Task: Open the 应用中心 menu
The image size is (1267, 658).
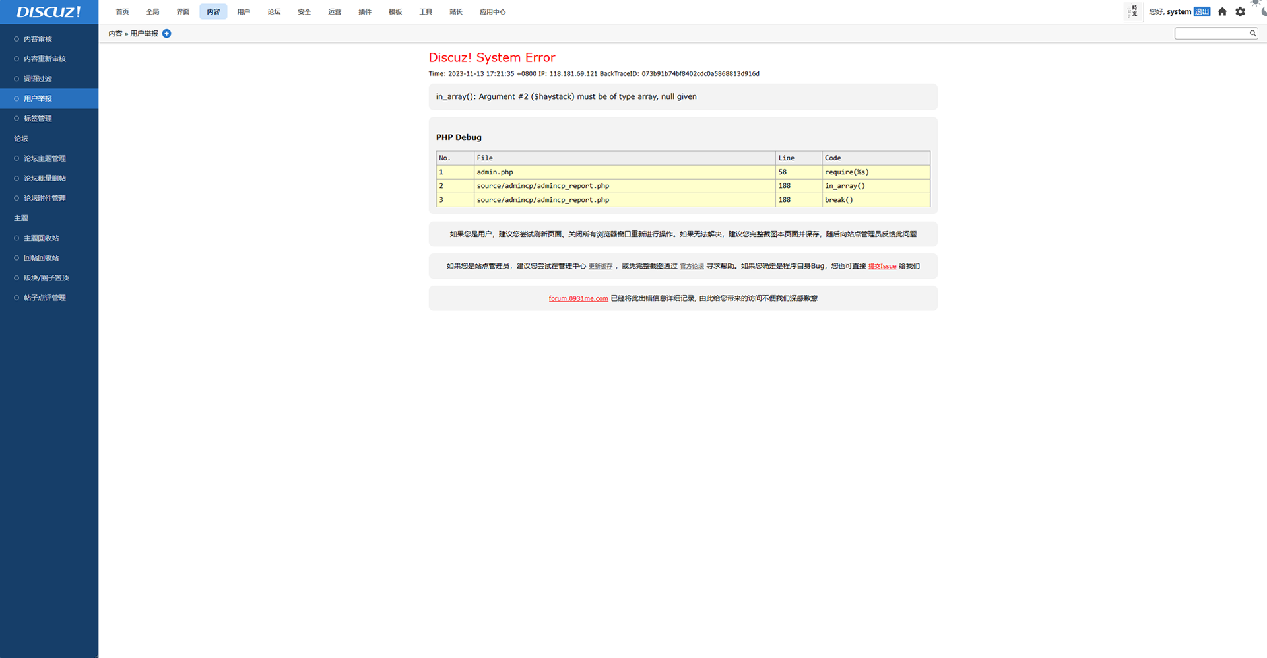Action: click(x=492, y=12)
